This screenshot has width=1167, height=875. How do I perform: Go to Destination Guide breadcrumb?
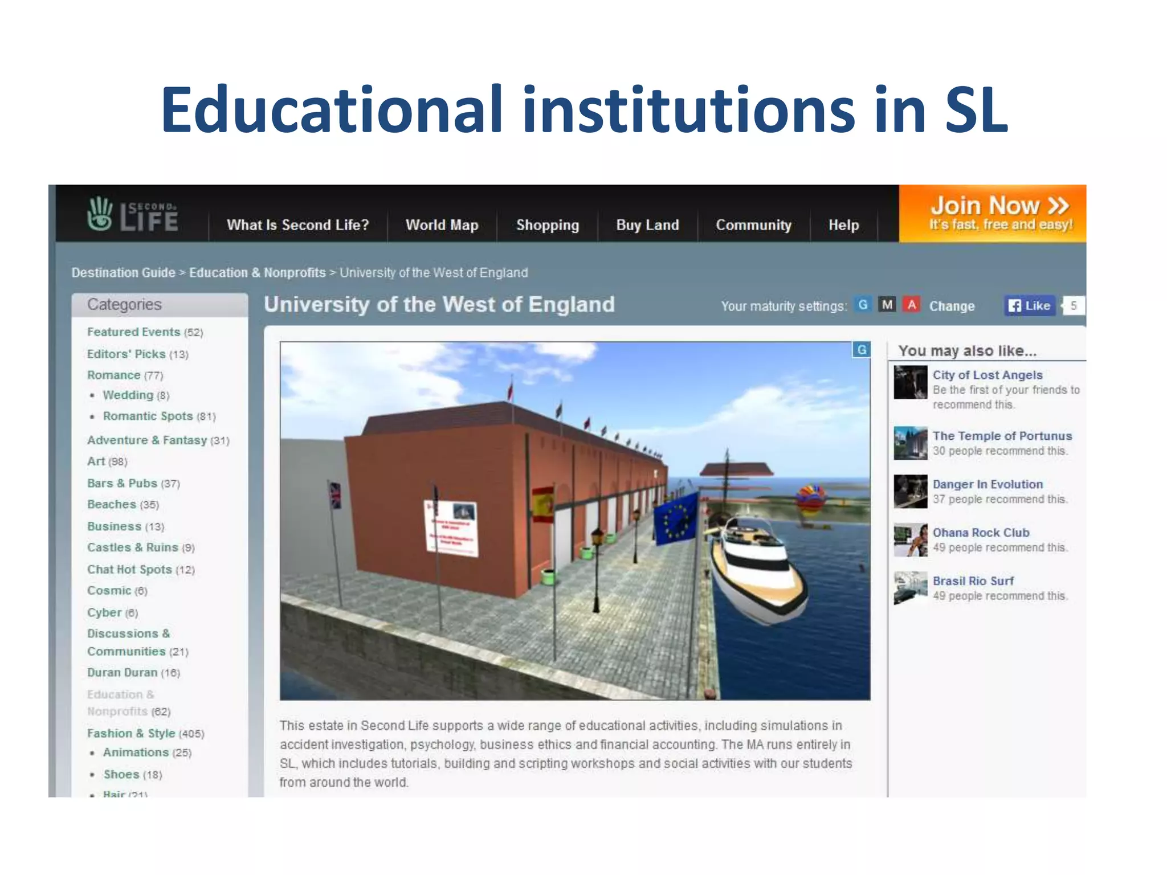pyautogui.click(x=123, y=273)
